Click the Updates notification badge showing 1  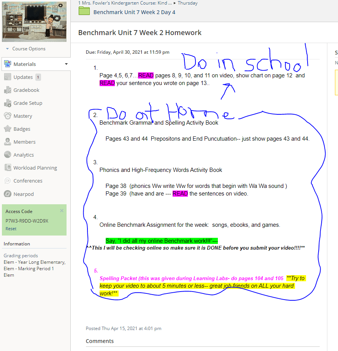point(38,77)
